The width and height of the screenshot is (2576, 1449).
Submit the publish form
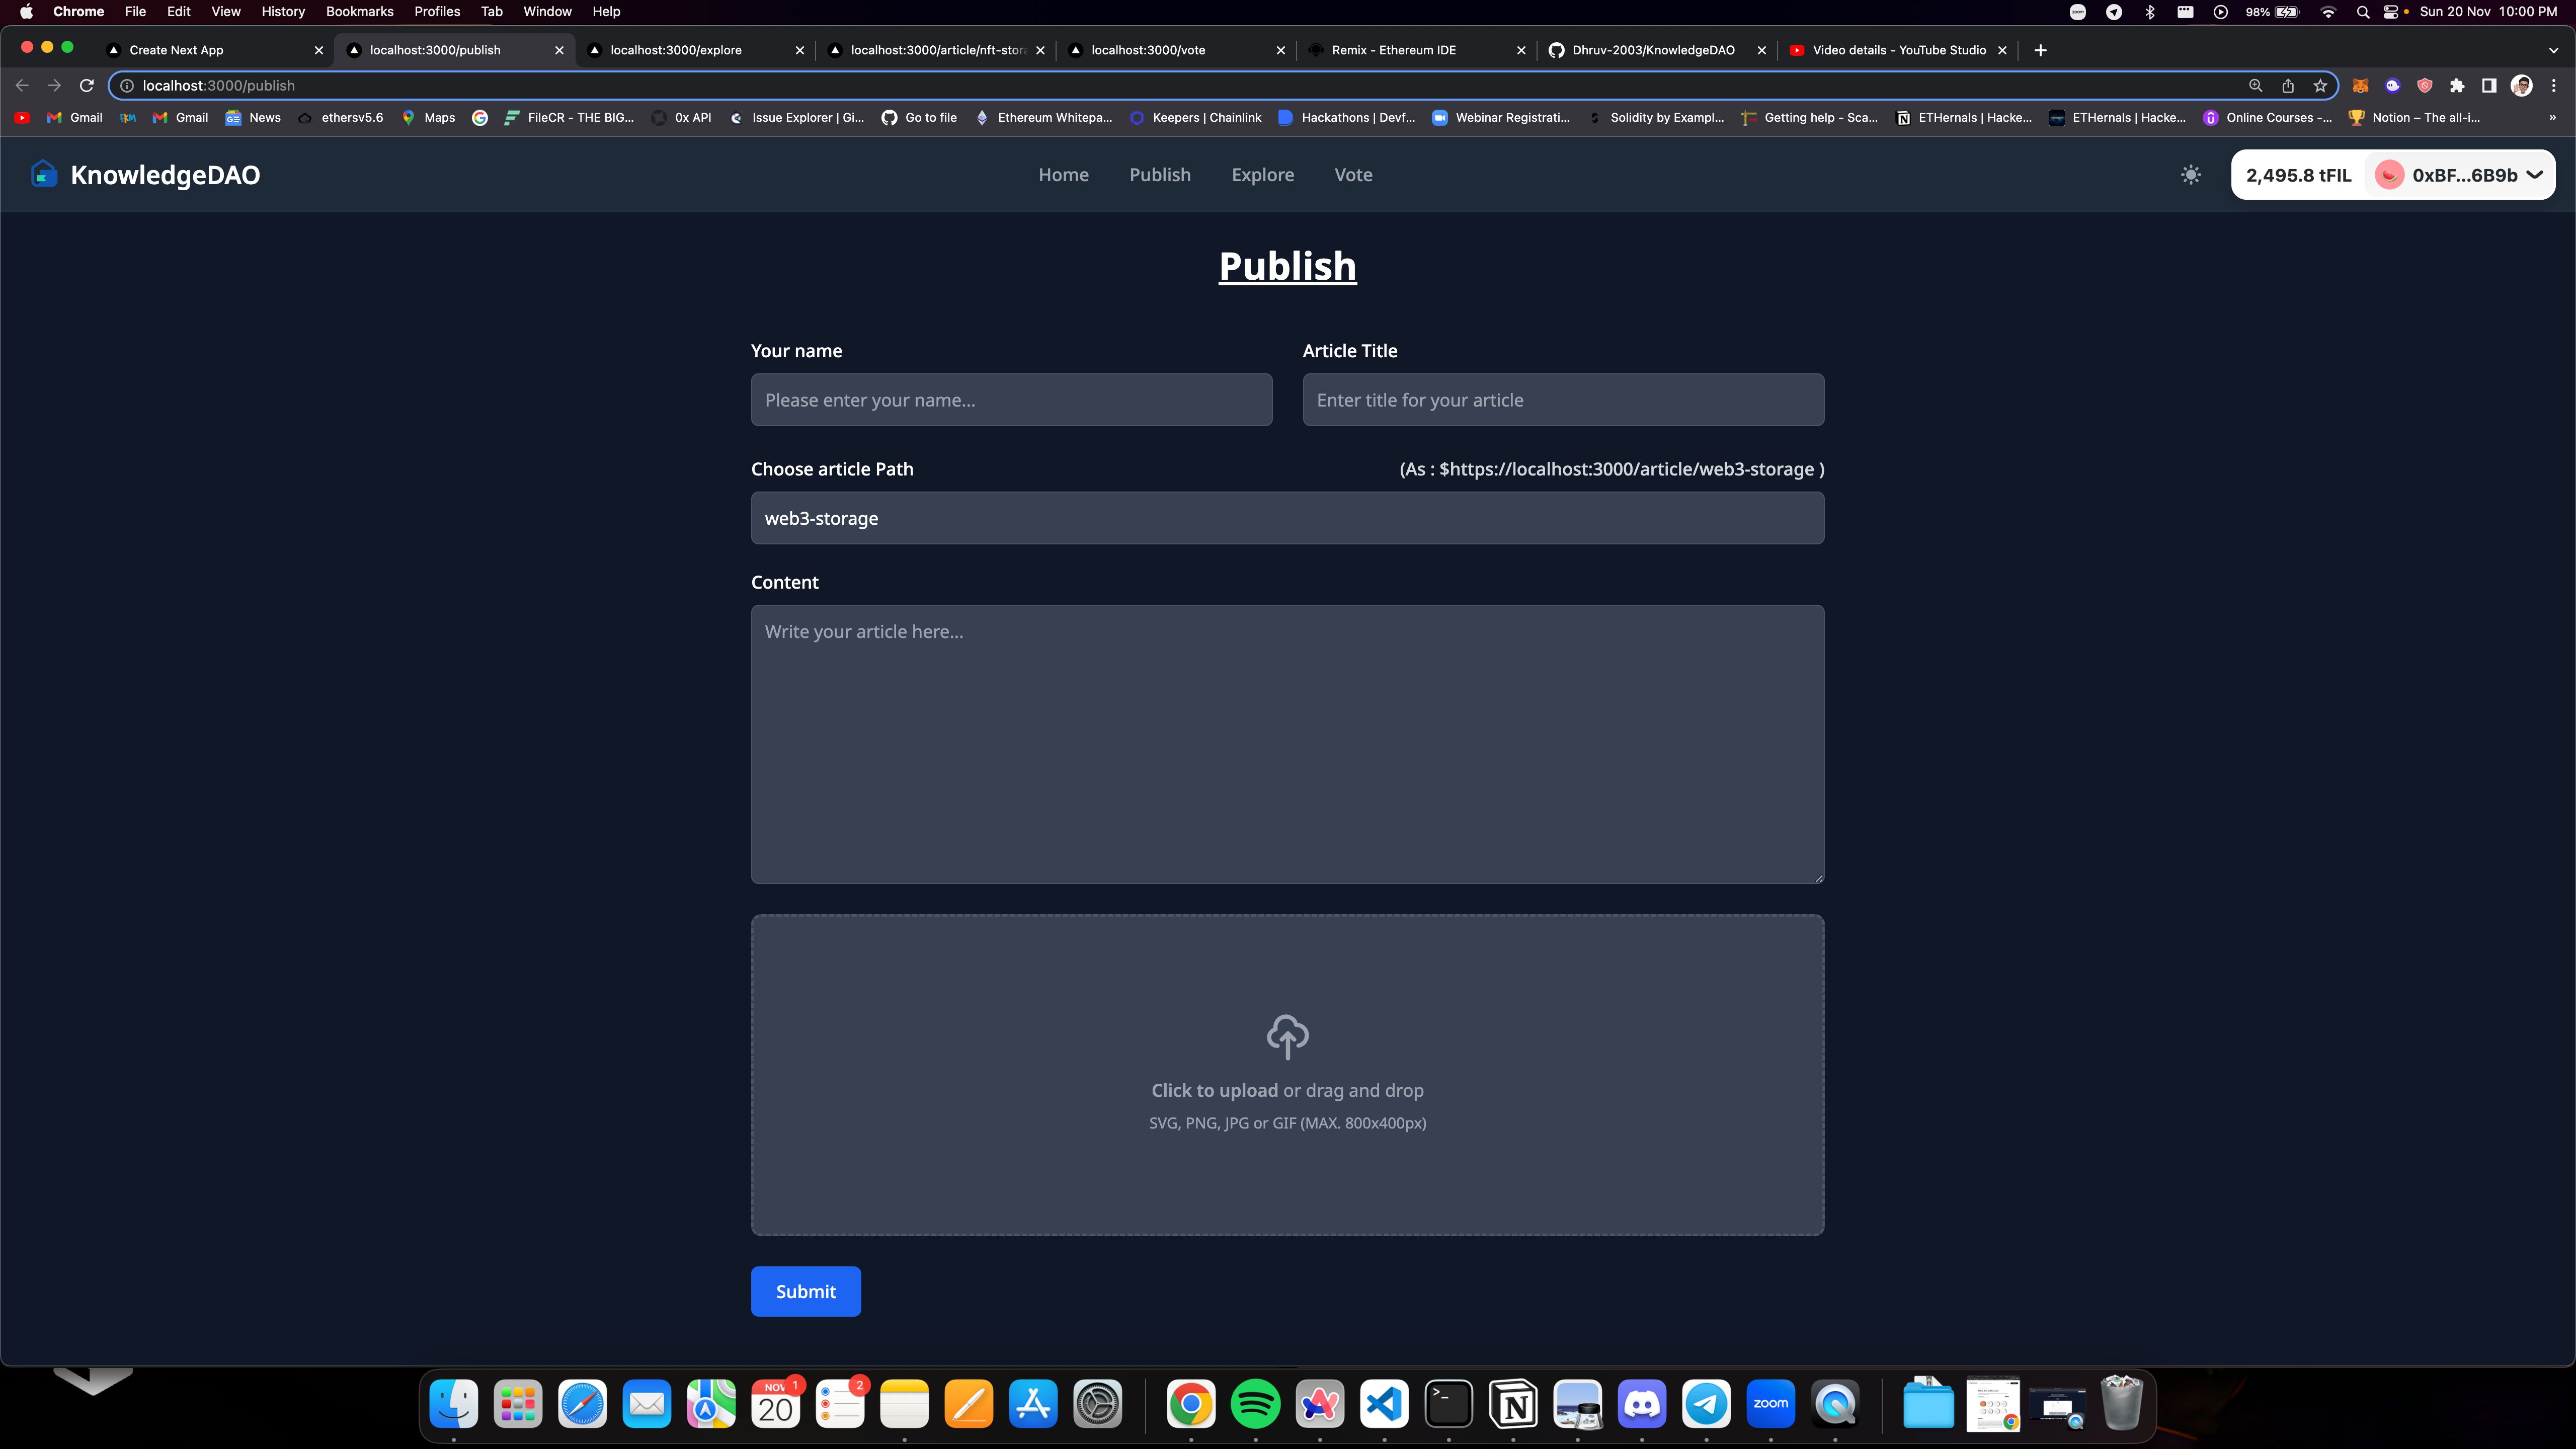coord(805,1291)
